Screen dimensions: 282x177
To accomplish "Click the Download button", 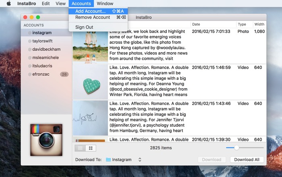I will [x=211, y=160].
